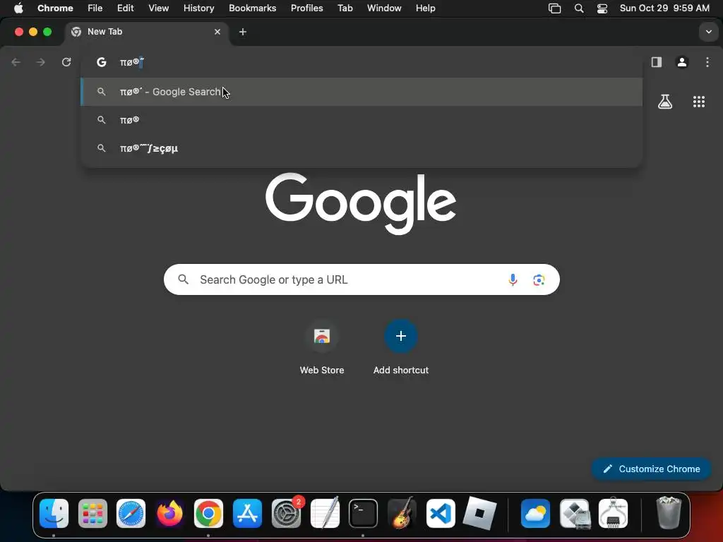This screenshot has width=723, height=542.
Task: Open the Chrome three-dot menu
Action: pos(707,62)
